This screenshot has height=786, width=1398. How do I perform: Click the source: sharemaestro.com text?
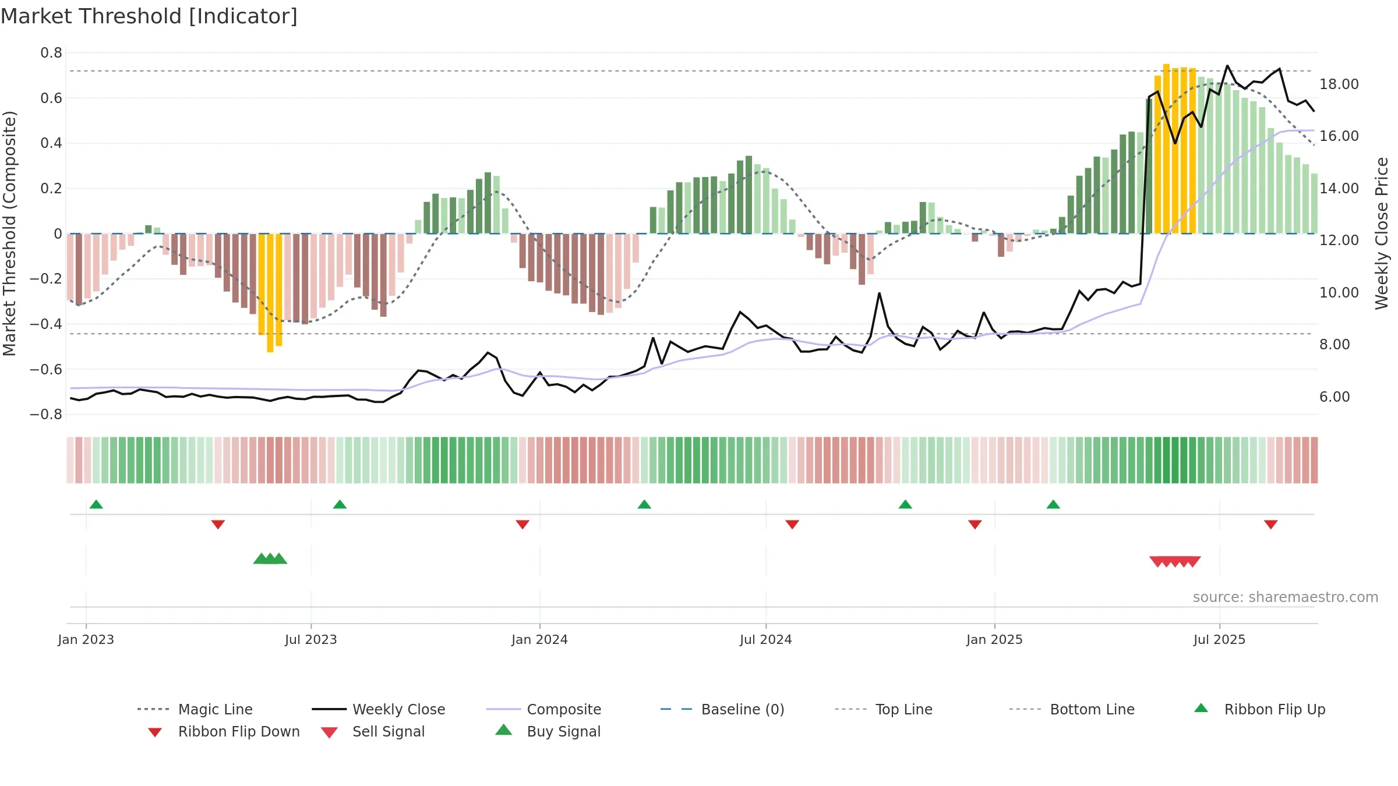pos(1286,597)
